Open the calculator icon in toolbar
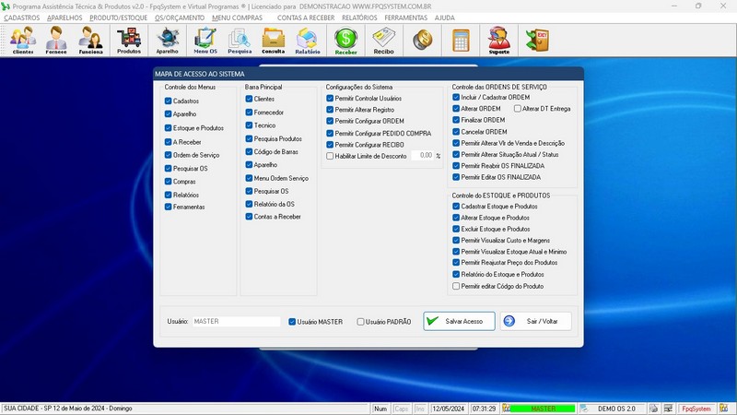 point(461,41)
